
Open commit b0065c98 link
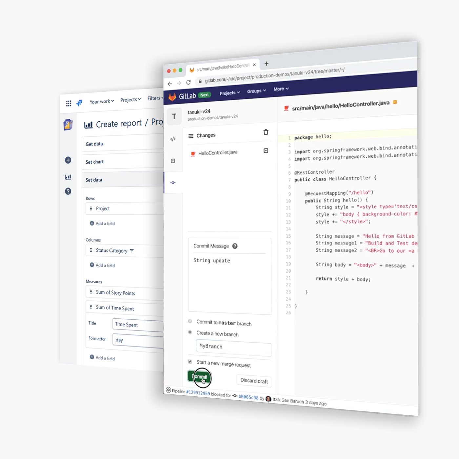[x=248, y=397]
